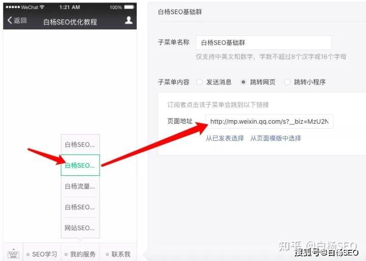Select the first 白杨SEO... popup menu item
This screenshot has width=366, height=261.
pyautogui.click(x=80, y=144)
